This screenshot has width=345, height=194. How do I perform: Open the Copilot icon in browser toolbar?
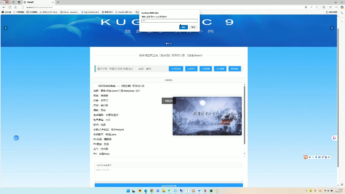[x=342, y=7]
